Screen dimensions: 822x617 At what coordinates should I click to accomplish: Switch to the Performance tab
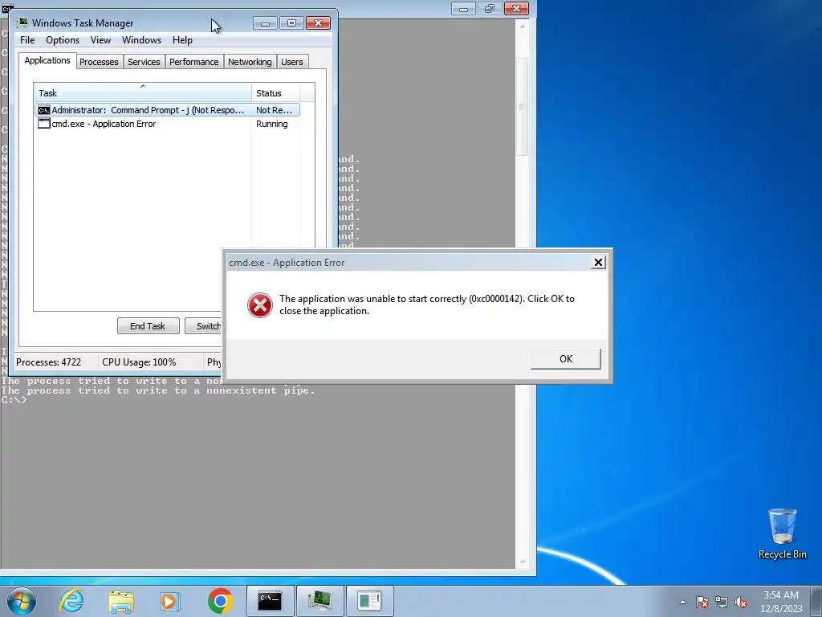click(x=194, y=62)
